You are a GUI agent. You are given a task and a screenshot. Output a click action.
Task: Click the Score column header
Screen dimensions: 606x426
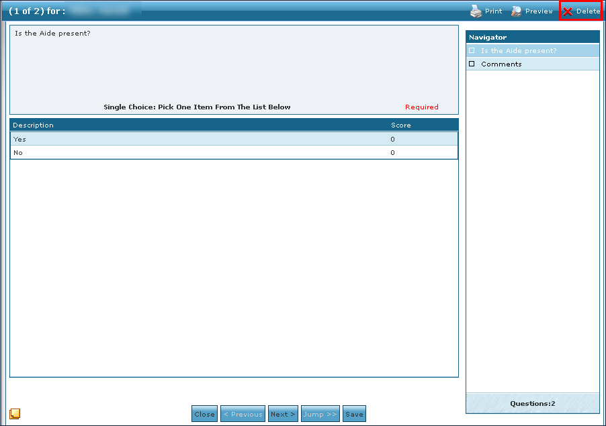tap(400, 125)
